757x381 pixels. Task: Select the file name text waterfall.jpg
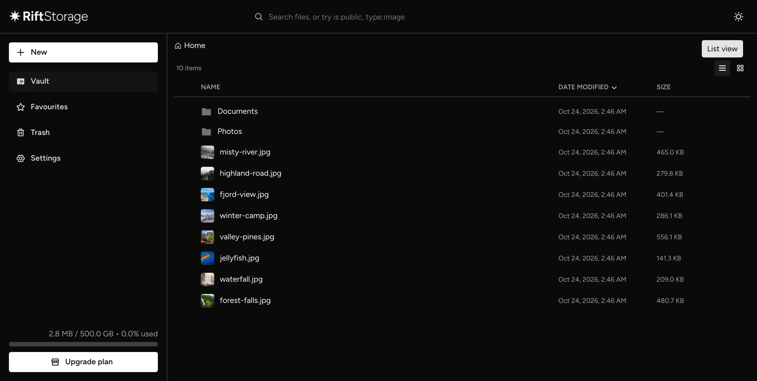241,279
